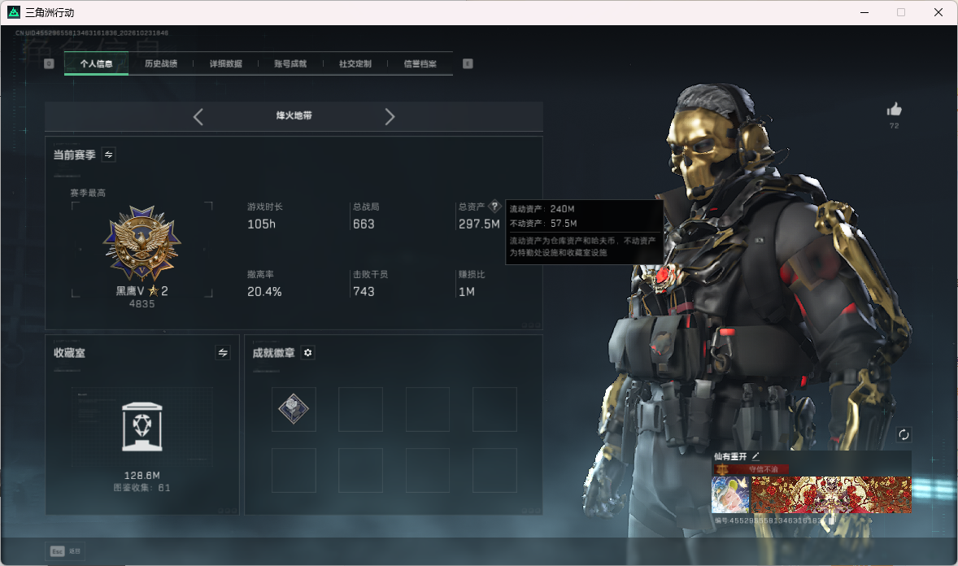Image resolution: width=958 pixels, height=566 pixels.
Task: Click the red floral profile banner
Action: point(831,494)
